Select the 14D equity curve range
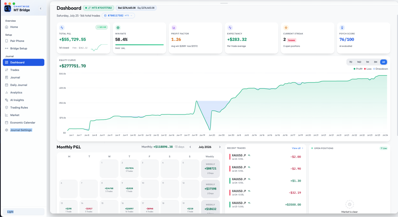398x217 pixels. pyautogui.click(x=359, y=62)
